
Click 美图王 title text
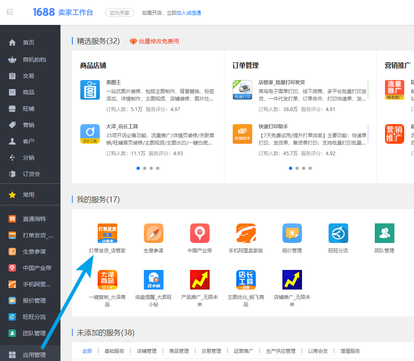coord(114,82)
